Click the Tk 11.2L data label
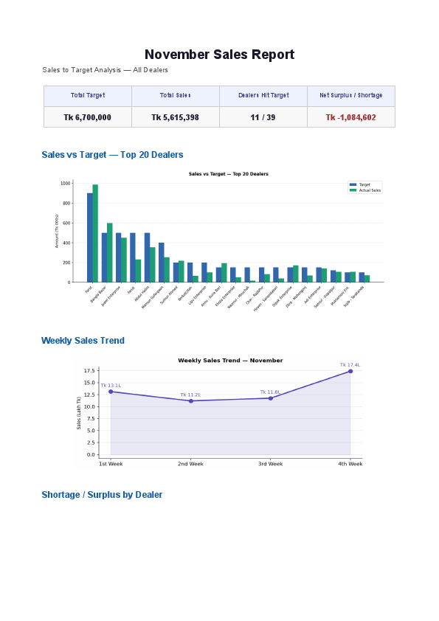439x621 pixels. (x=190, y=395)
